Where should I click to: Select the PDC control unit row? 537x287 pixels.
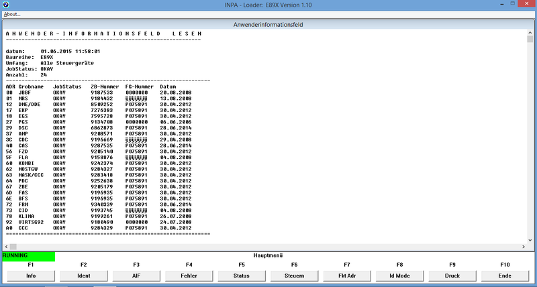tap(99, 181)
